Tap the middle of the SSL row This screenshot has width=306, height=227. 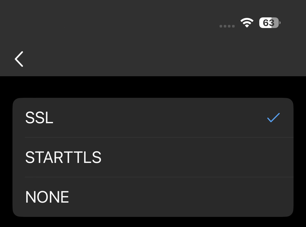point(153,118)
